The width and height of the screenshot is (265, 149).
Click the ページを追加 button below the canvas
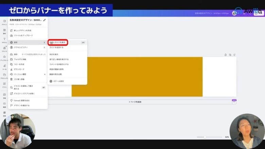pyautogui.click(x=135, y=102)
